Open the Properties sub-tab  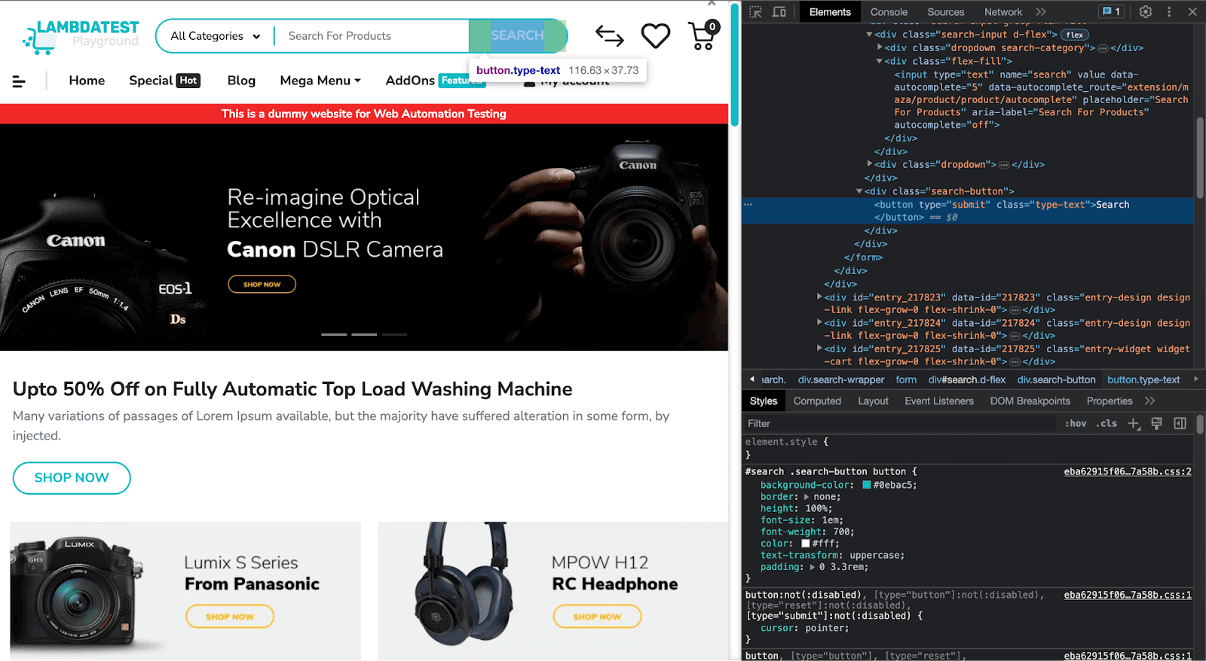(1110, 401)
